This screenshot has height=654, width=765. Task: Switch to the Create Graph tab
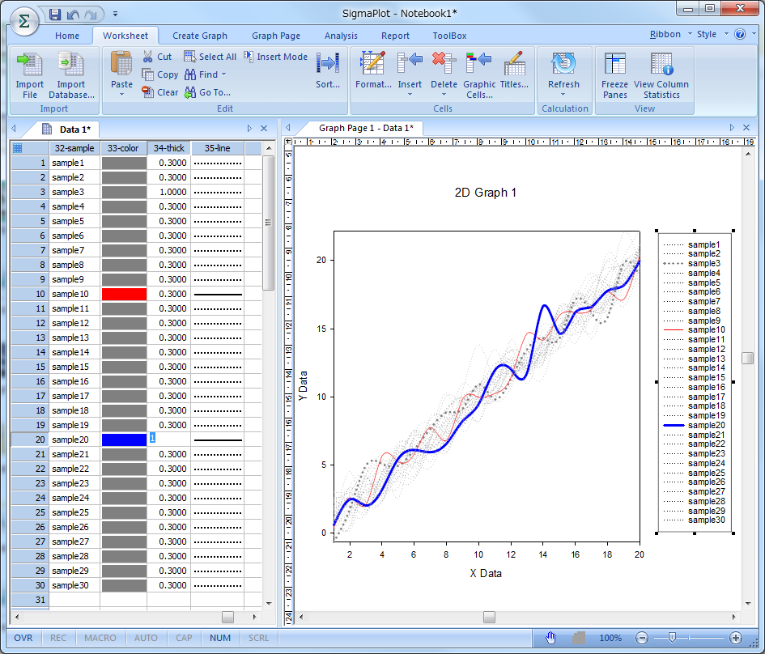[200, 36]
